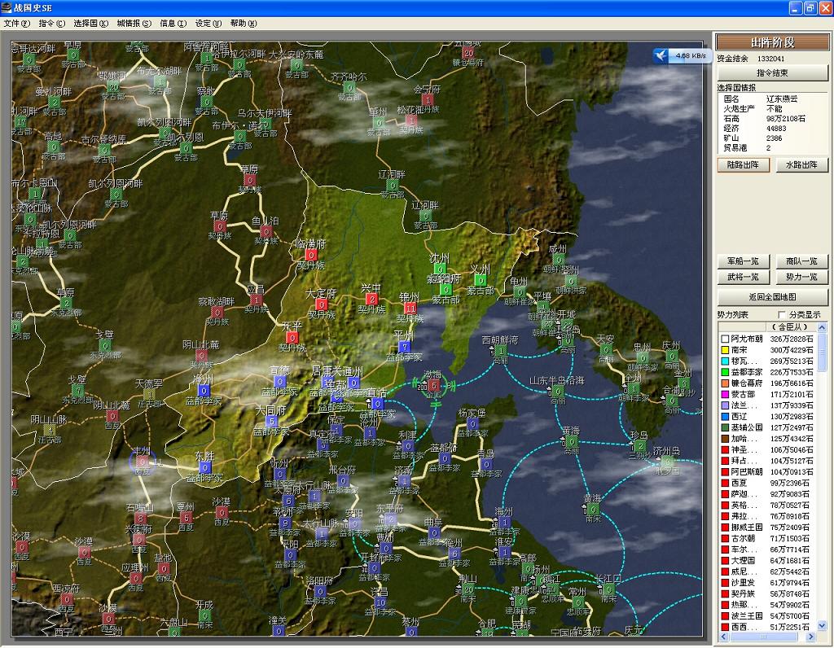Click the 返回全国地图 button
This screenshot has width=834, height=648.
click(x=772, y=297)
